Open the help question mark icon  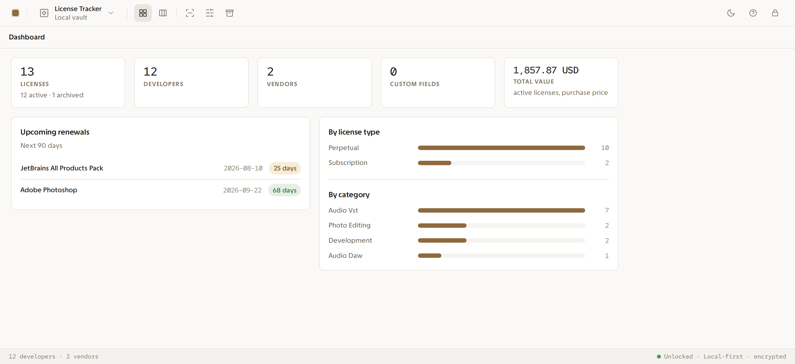[x=753, y=13]
